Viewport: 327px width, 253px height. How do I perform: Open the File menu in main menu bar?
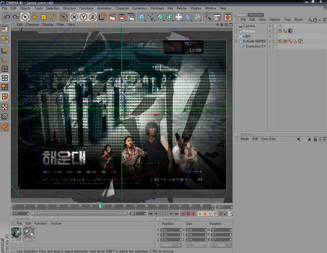[4, 8]
